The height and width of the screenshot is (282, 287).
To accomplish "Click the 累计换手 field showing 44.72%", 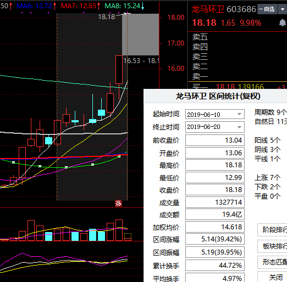I will [215, 265].
